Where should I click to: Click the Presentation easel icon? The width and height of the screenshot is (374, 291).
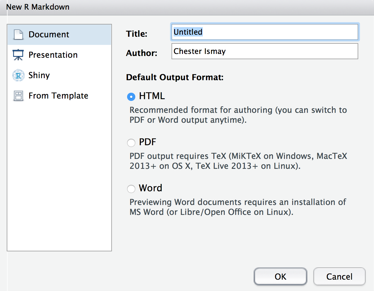point(18,55)
